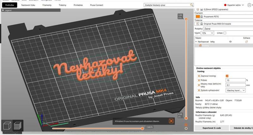
Task: Open the user account icon
Action: point(249,5)
